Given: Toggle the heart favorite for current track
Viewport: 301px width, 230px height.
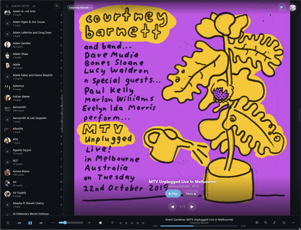Looking at the screenshot, I should click(x=112, y=222).
